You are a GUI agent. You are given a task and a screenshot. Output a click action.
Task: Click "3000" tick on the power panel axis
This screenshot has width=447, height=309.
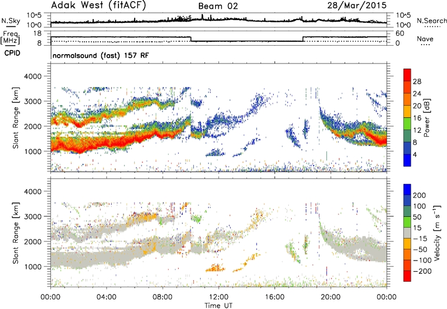(x=32, y=102)
